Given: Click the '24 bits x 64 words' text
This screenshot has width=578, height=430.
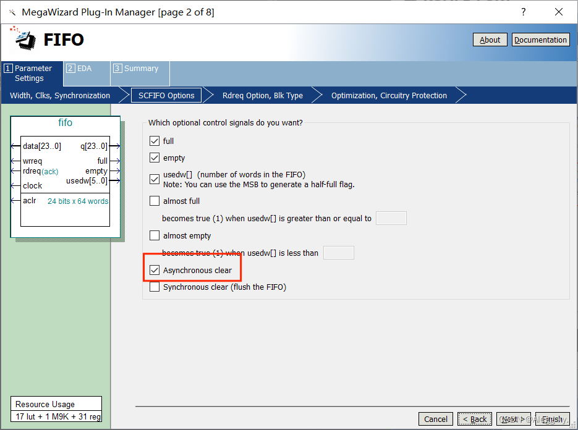Looking at the screenshot, I should tap(78, 201).
